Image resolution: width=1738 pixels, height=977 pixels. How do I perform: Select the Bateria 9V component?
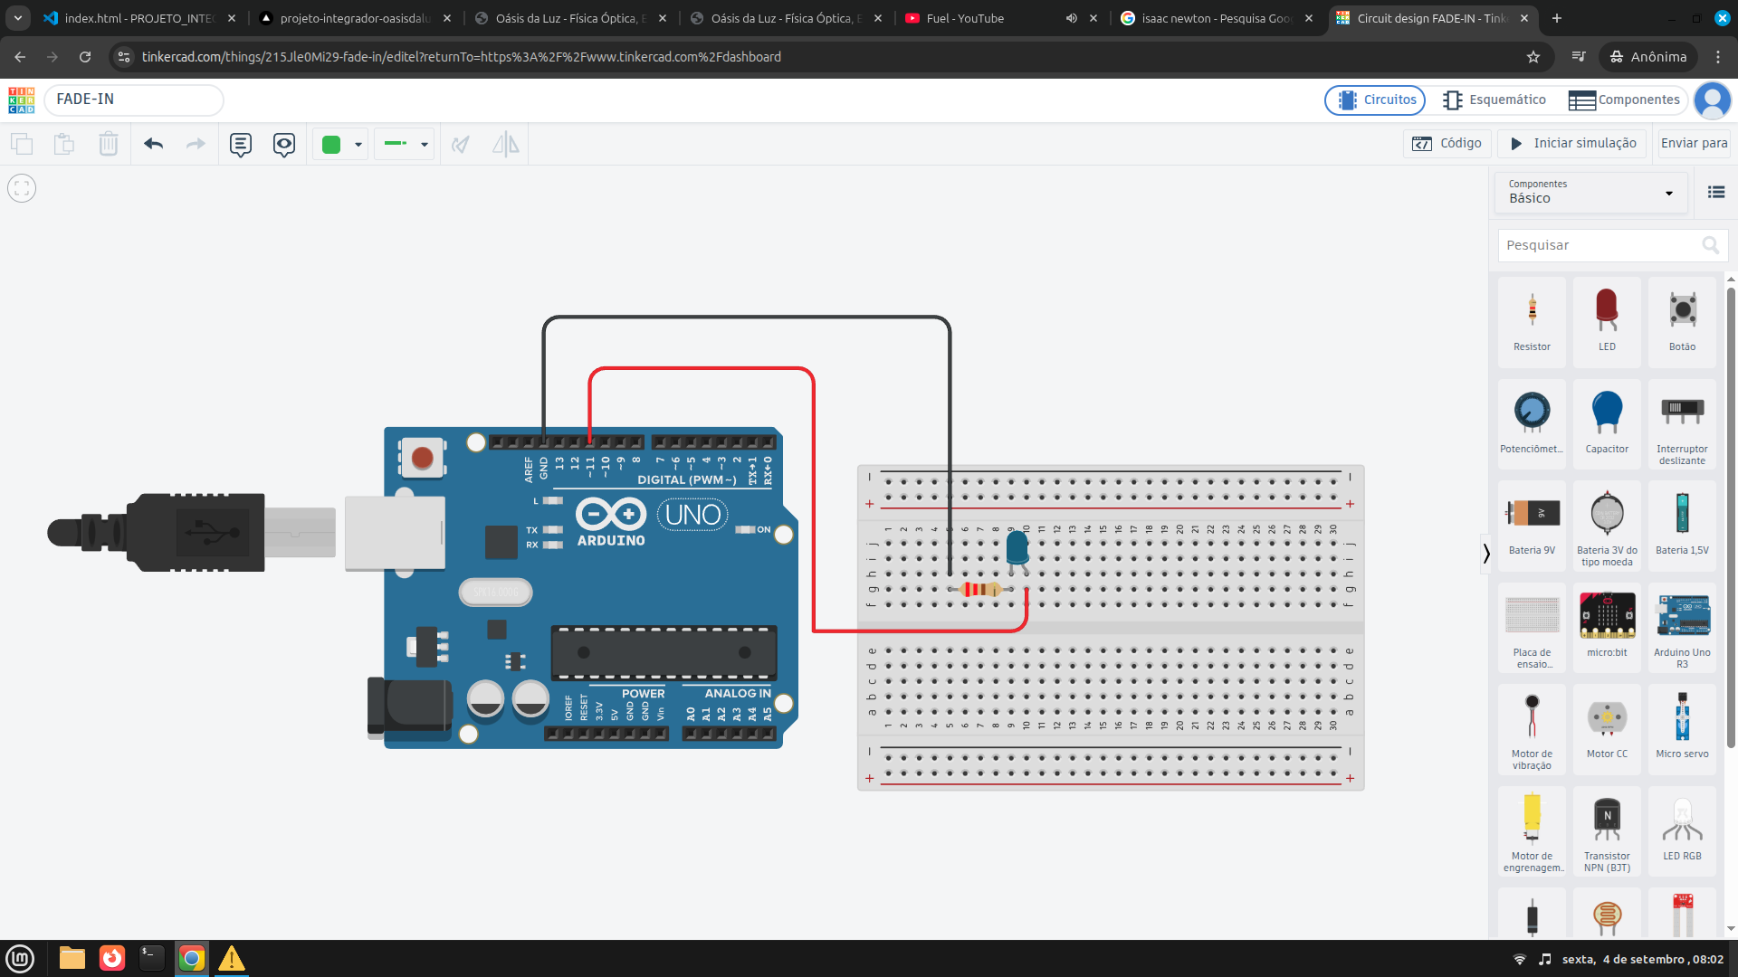tap(1532, 526)
